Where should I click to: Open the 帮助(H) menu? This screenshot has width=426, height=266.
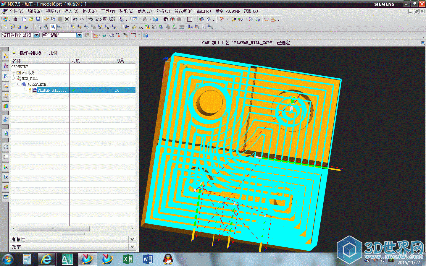coord(251,11)
